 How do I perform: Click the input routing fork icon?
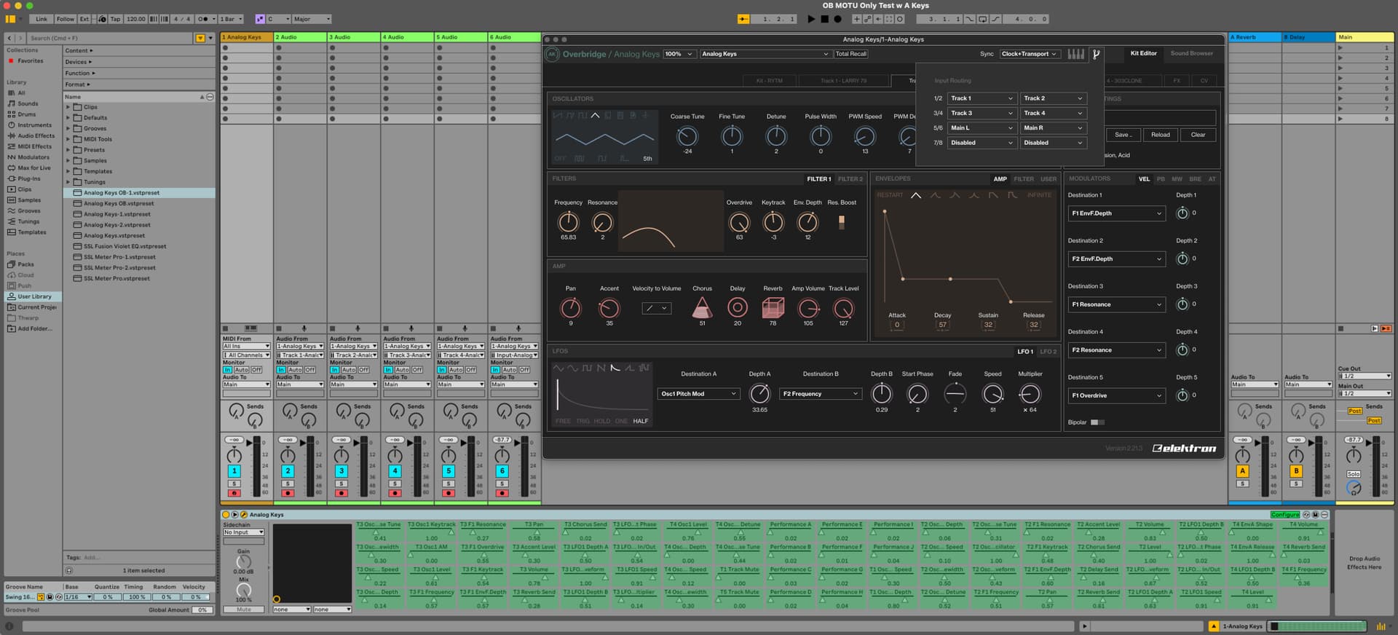pyautogui.click(x=1096, y=54)
